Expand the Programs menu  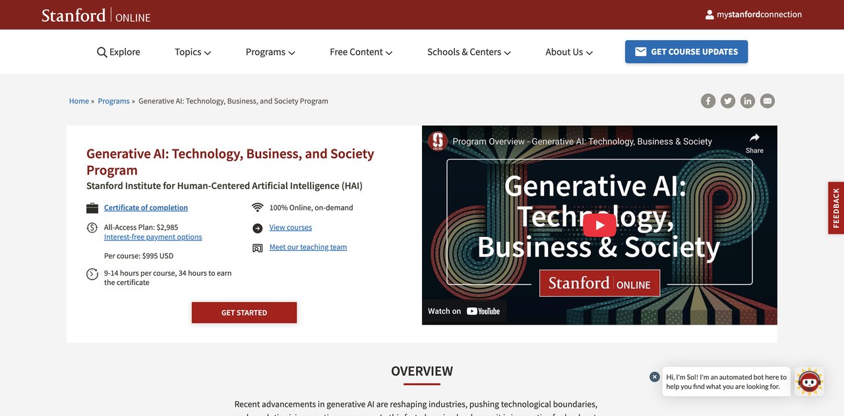coord(270,52)
